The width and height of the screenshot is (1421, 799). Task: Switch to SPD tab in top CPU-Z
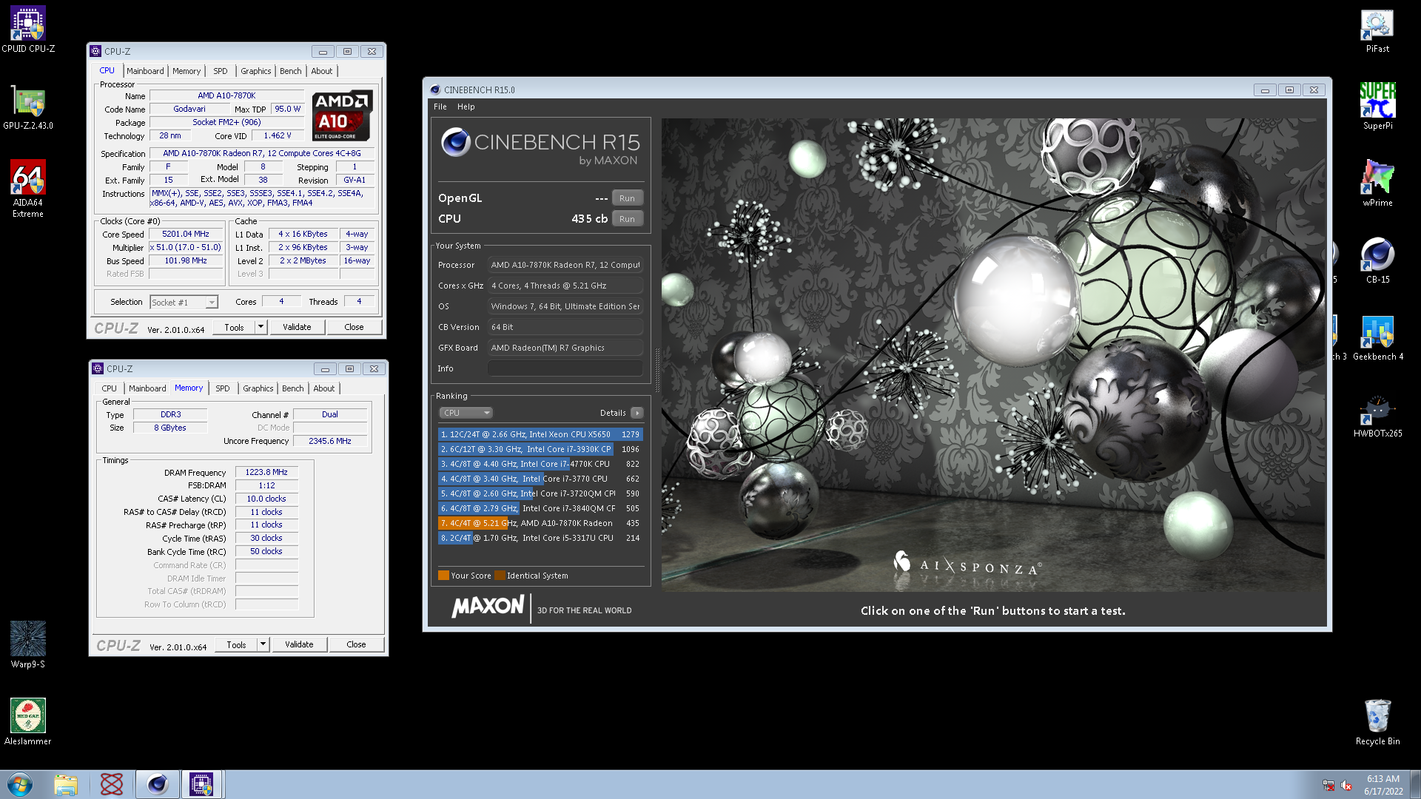(x=221, y=71)
